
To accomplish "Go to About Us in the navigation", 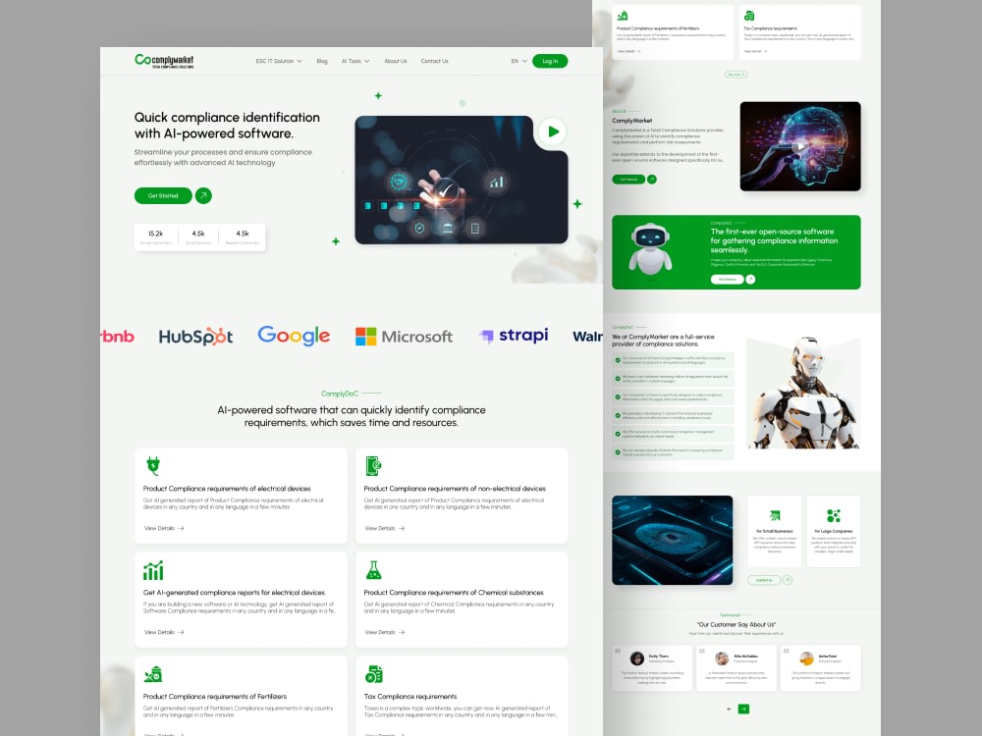I will coord(395,61).
